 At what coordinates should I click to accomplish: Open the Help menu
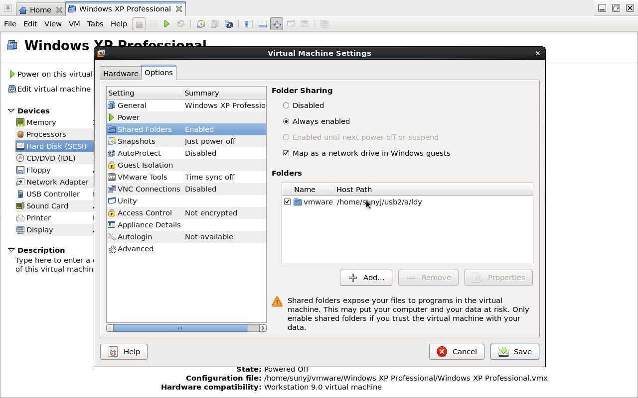coord(119,24)
